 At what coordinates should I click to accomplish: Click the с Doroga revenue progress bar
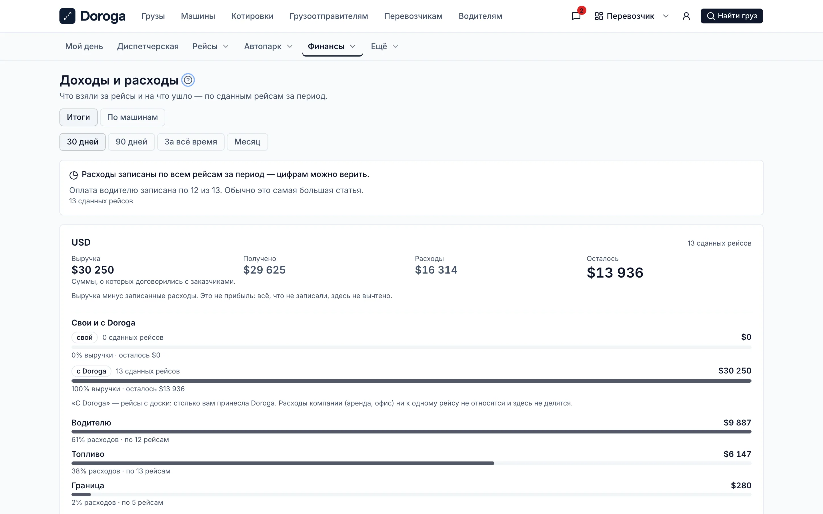(x=411, y=381)
